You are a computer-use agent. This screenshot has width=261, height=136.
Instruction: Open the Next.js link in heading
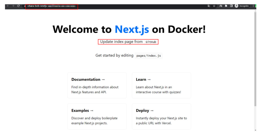point(132,29)
